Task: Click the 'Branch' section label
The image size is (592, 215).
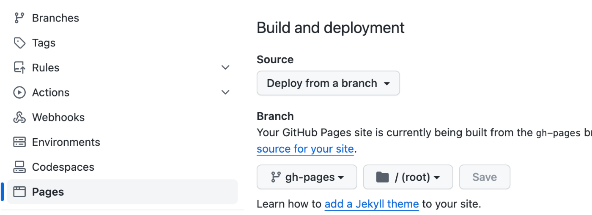Action: pos(275,116)
